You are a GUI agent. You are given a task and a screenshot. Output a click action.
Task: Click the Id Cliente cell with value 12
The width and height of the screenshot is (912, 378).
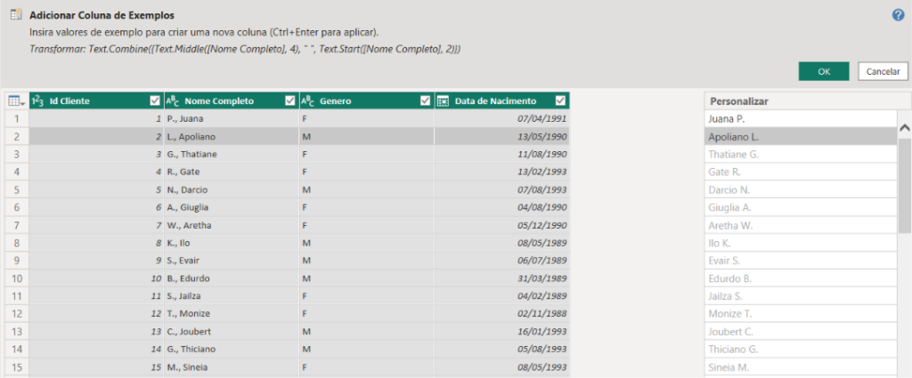coord(96,314)
